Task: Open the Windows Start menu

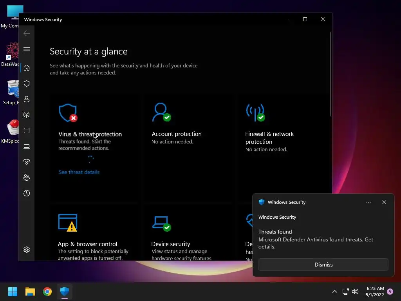Action: click(13, 292)
